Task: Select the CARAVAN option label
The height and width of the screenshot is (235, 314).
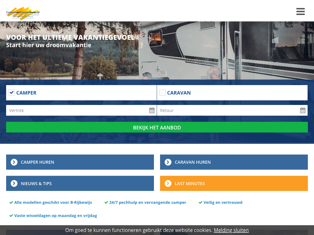Action: tap(179, 93)
